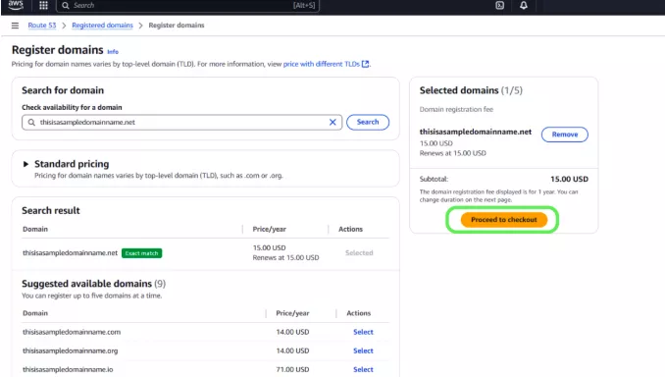Open price with different TLDs link
665x377 pixels.
(326, 64)
